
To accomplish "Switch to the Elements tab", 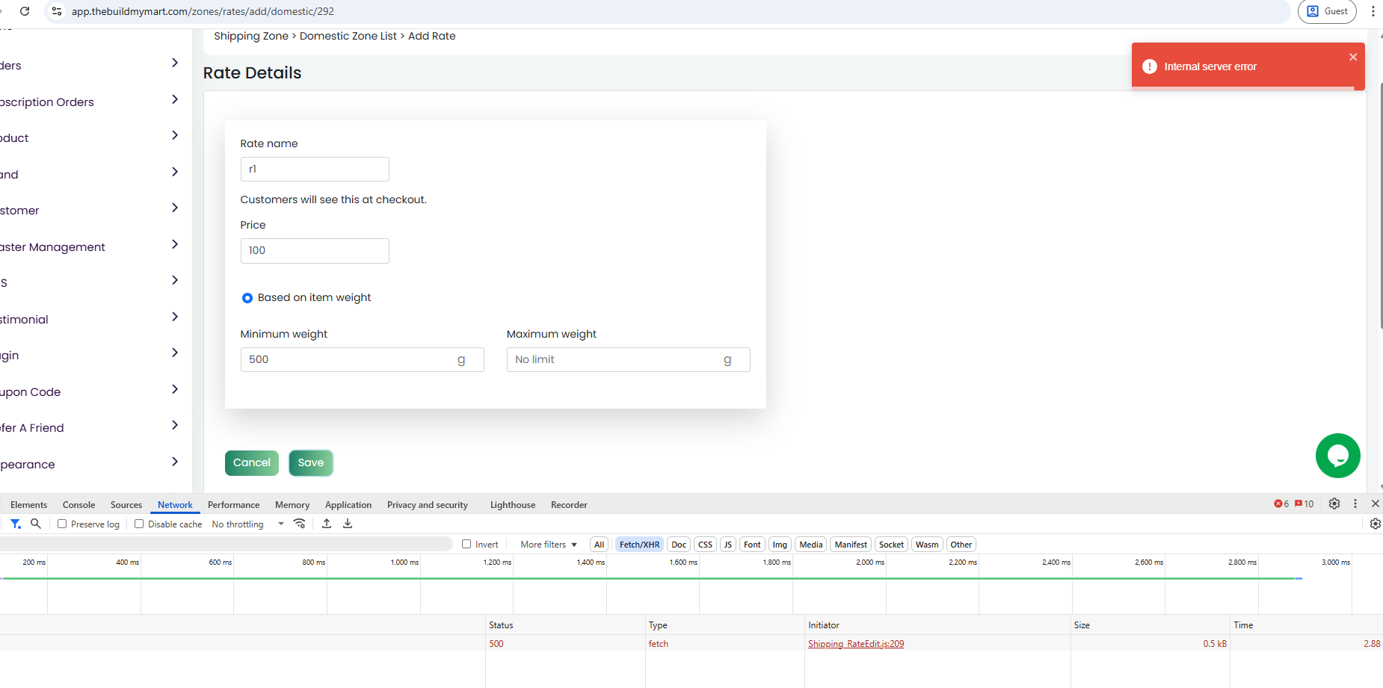I will (x=28, y=505).
